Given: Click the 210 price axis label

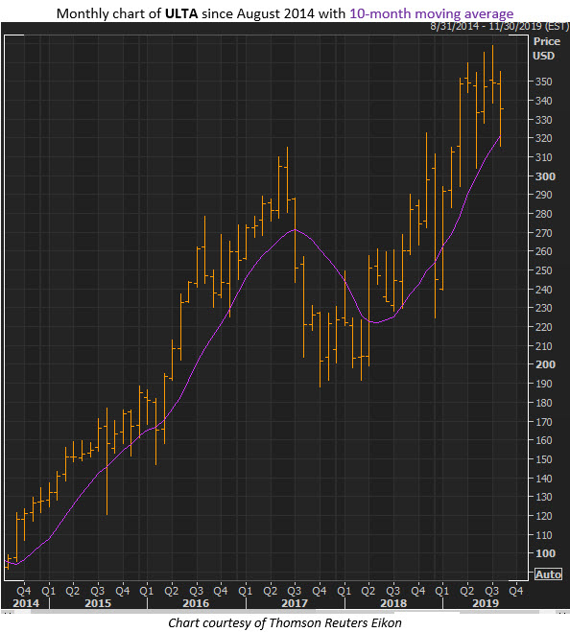Looking at the screenshot, I should pos(543,346).
